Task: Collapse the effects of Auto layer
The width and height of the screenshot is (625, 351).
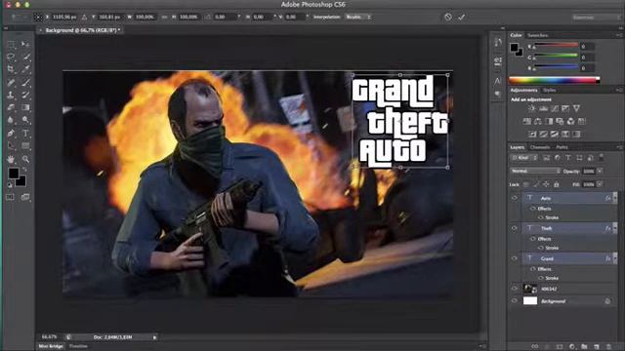Action: click(615, 198)
